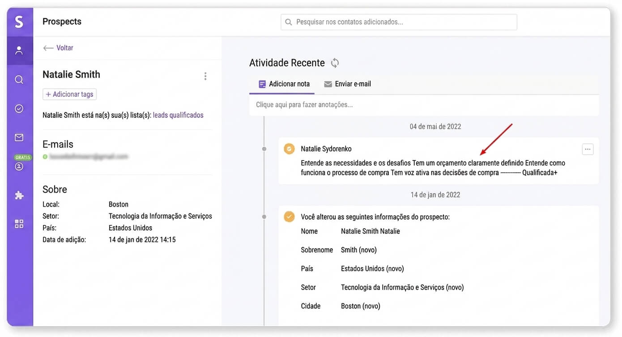This screenshot has height=337, width=622.
Task: Click the Snov.io logo in sidebar
Action: pos(19,22)
